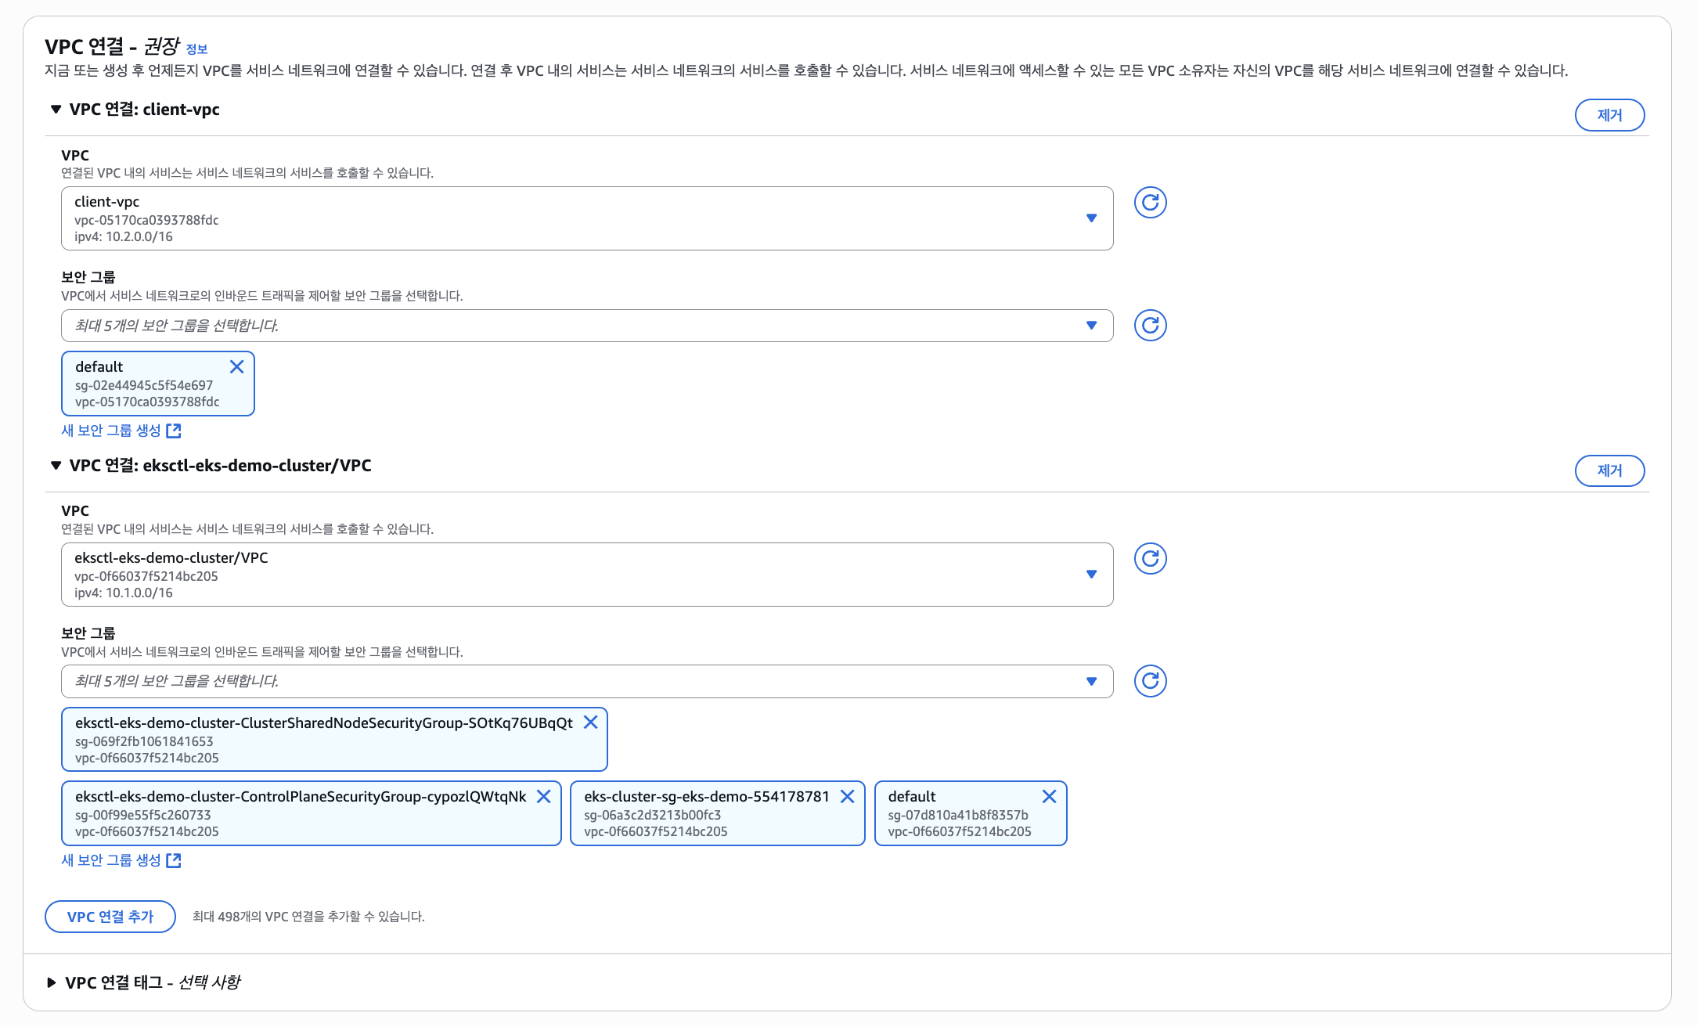Open 정보 link beside VPC 연결 heading

pyautogui.click(x=196, y=49)
